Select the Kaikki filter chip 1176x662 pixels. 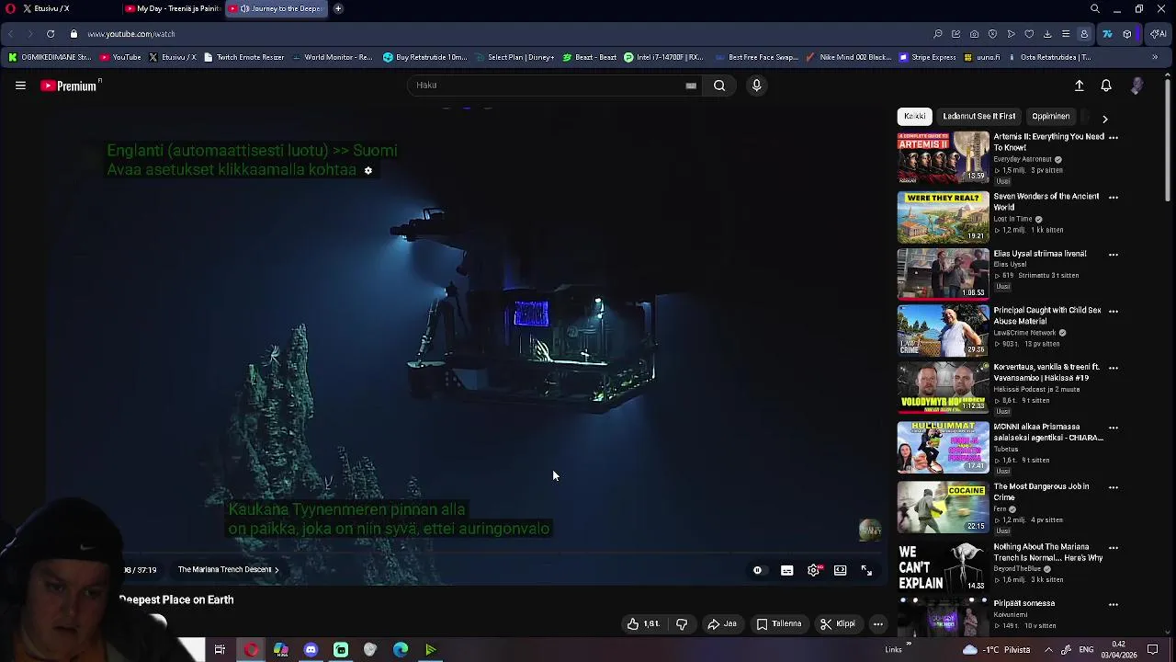pyautogui.click(x=914, y=117)
